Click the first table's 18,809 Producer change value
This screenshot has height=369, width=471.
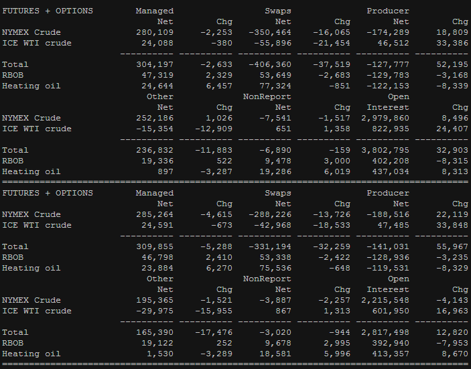point(452,32)
